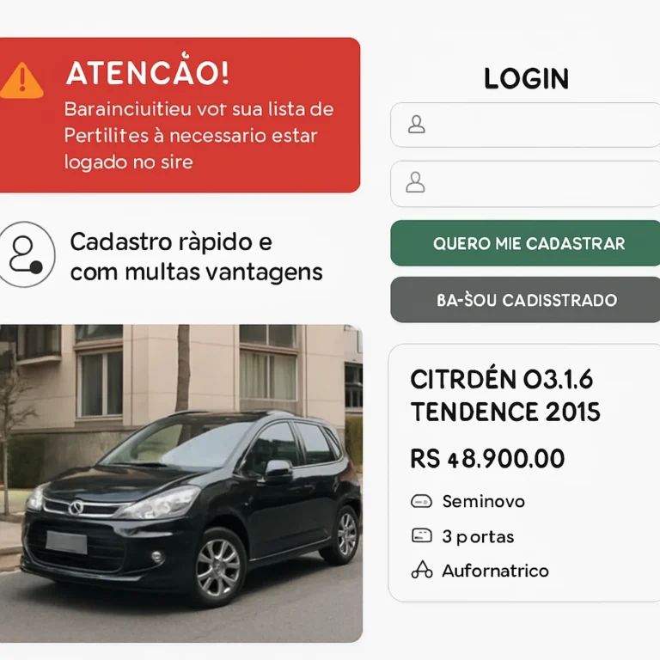
Task: Click the 3 portas door icon
Action: [x=421, y=536]
